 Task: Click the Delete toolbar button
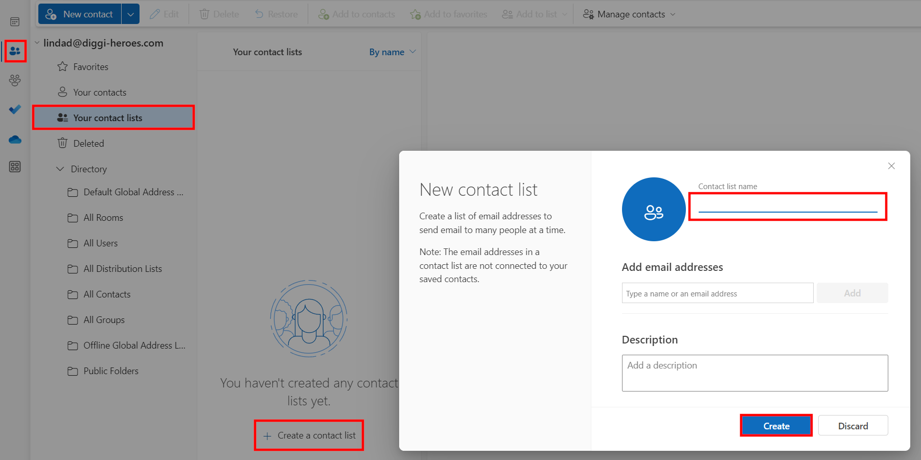219,14
